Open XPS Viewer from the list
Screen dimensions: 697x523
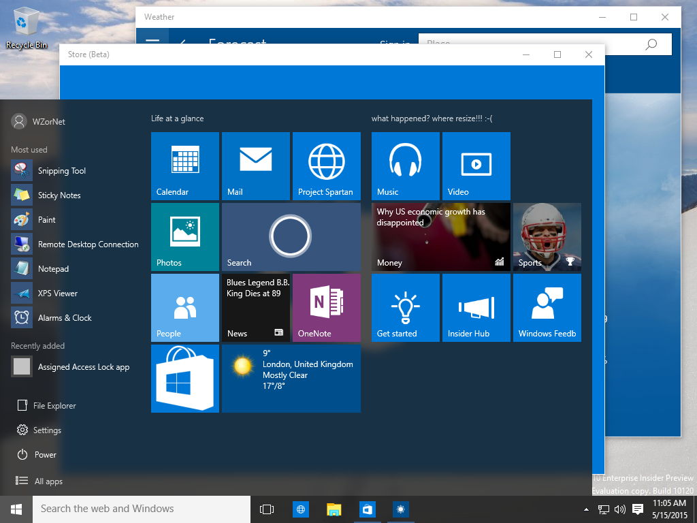point(75,293)
